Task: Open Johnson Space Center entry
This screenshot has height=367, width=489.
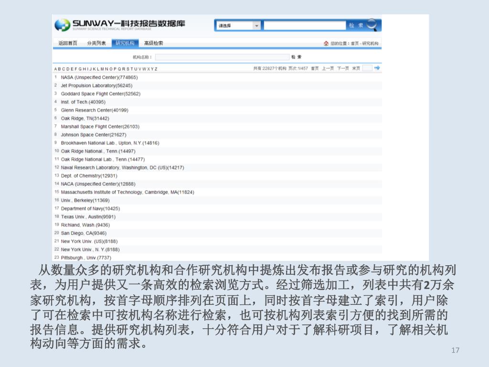Action: [x=94, y=135]
